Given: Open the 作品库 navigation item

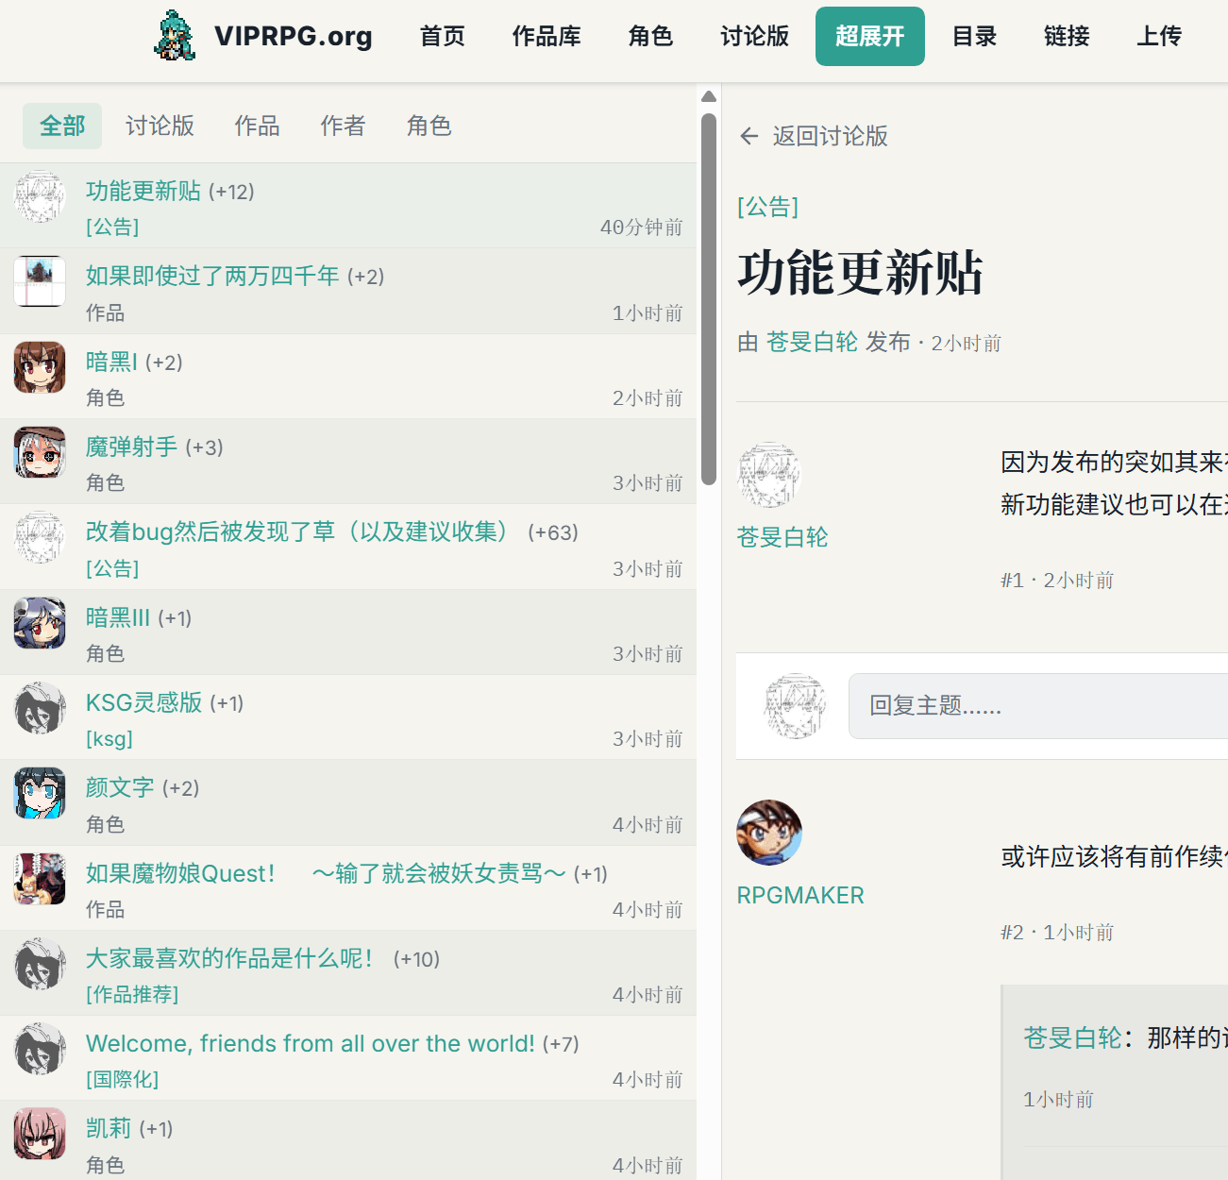Looking at the screenshot, I should click(547, 36).
